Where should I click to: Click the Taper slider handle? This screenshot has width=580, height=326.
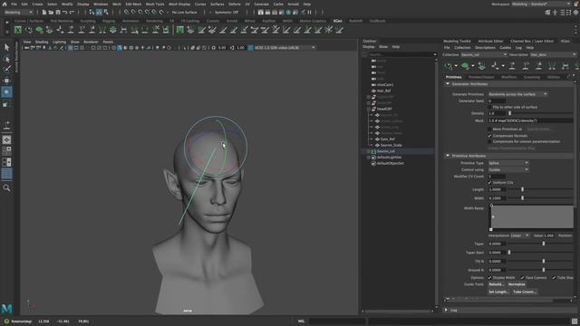[x=544, y=244]
